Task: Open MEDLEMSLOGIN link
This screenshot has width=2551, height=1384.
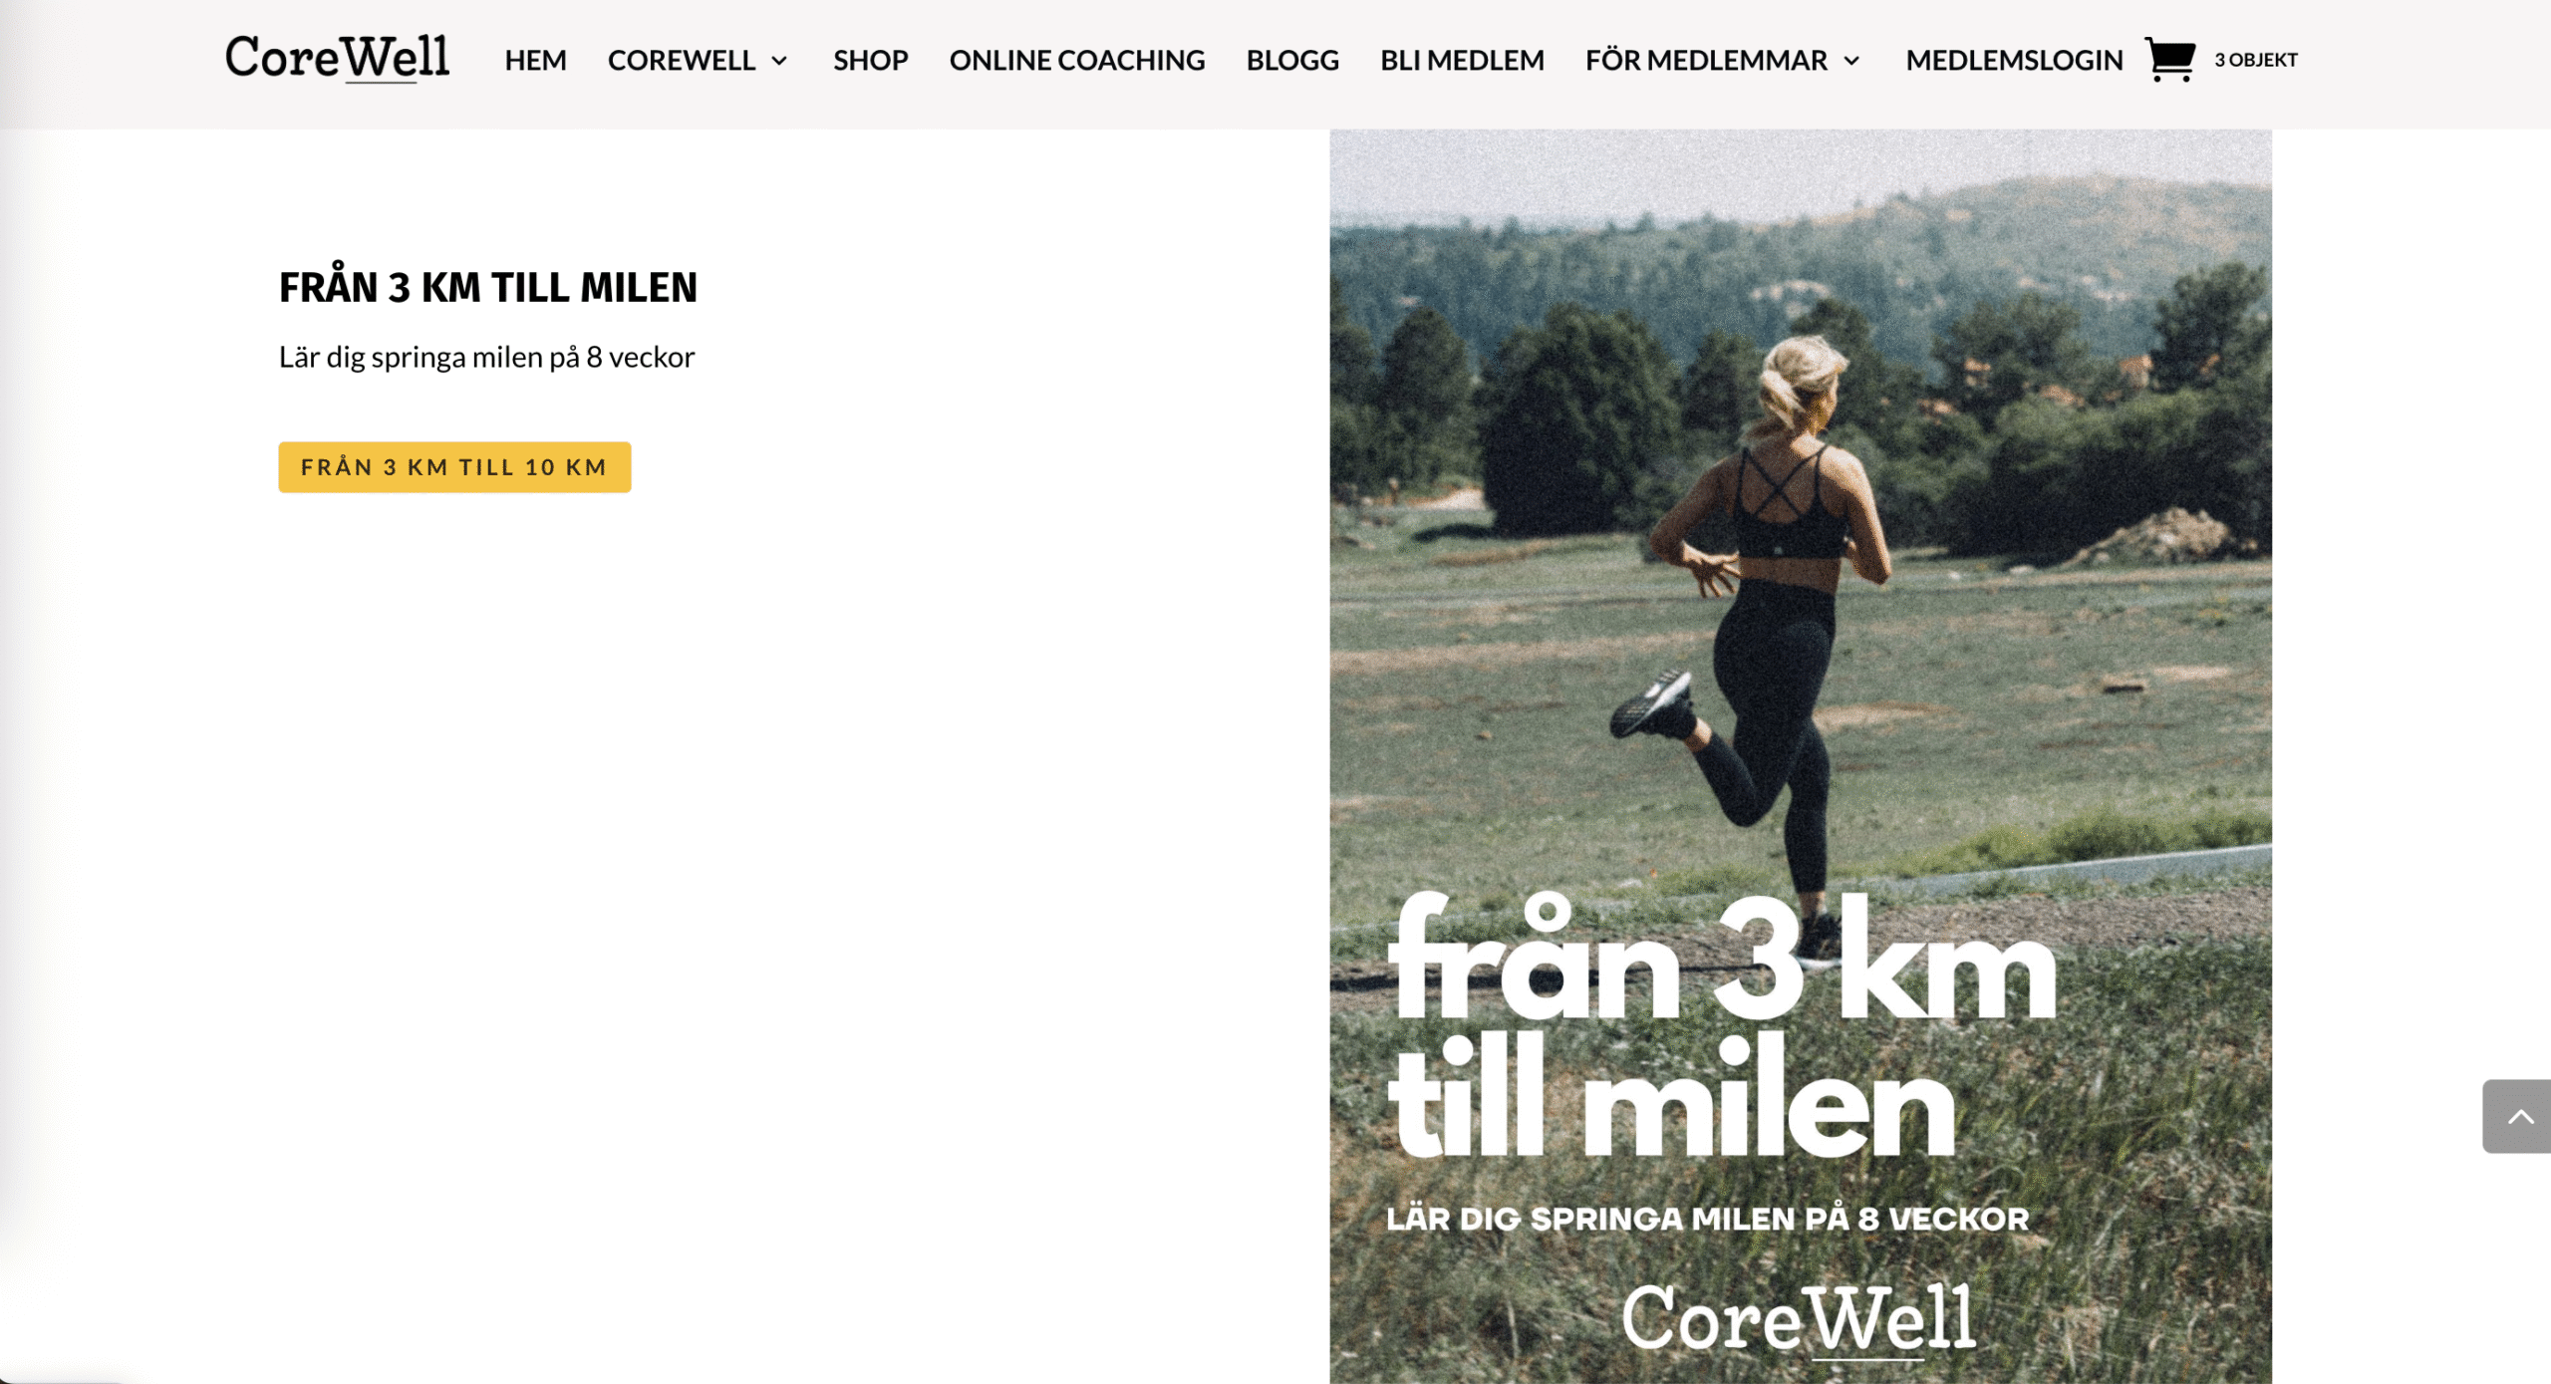Action: [x=2014, y=60]
